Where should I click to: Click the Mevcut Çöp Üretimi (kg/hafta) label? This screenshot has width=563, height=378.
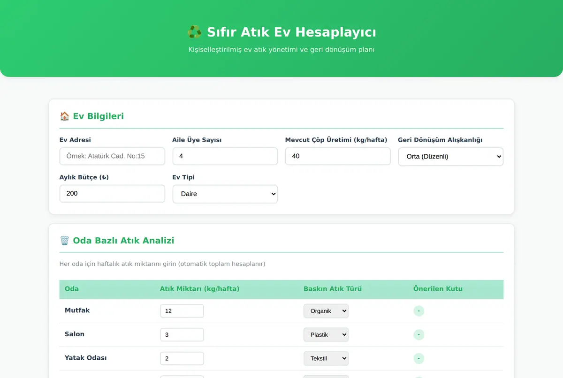coord(336,140)
